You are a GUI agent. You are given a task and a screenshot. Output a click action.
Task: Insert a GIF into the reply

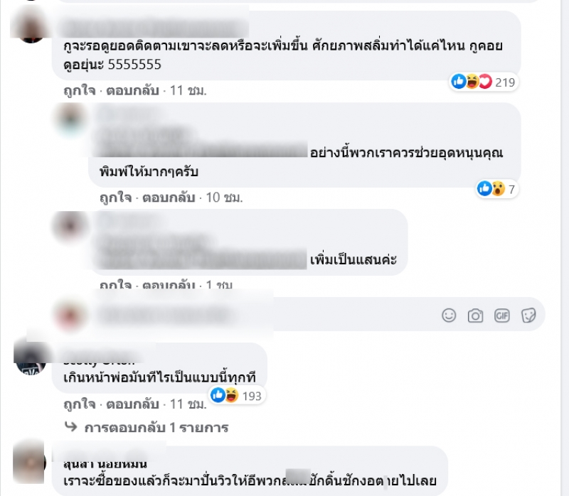502,316
